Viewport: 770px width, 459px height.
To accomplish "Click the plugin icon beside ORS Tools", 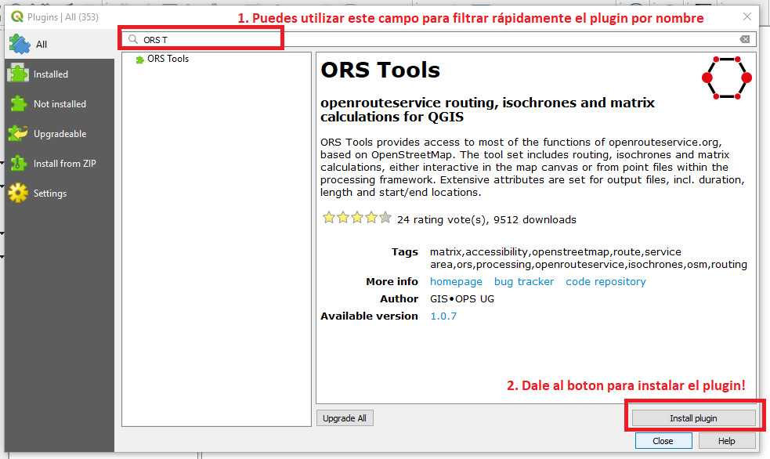I will [x=140, y=60].
